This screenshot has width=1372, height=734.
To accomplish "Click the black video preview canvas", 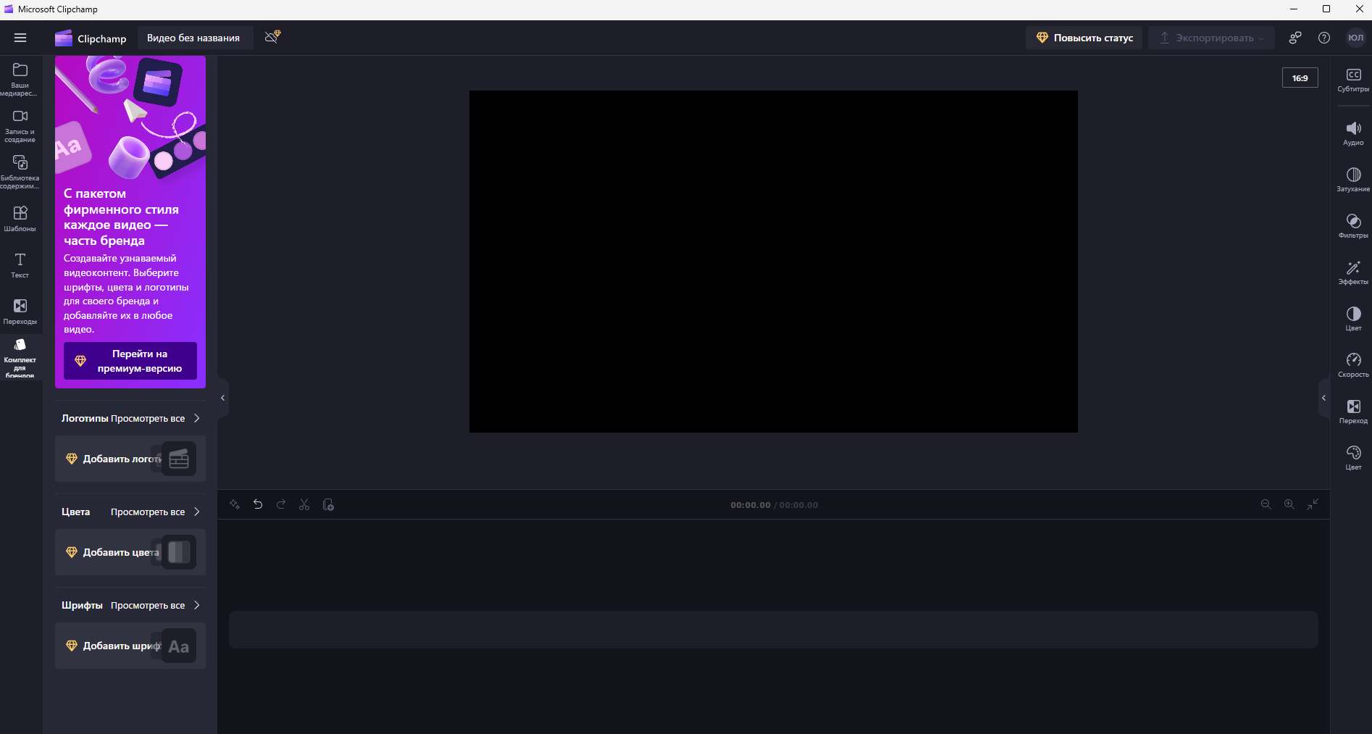I will pos(774,262).
